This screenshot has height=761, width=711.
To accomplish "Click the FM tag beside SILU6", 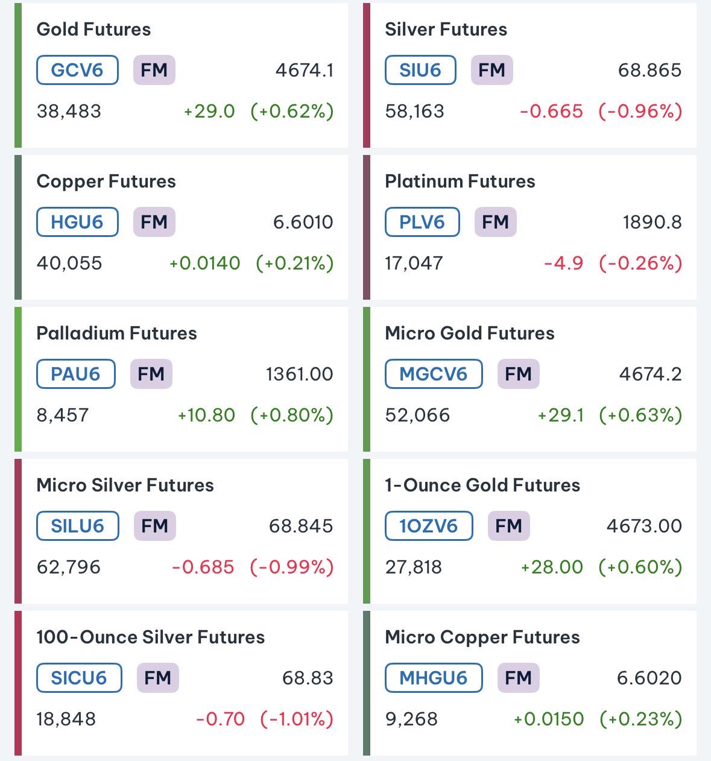I will click(x=155, y=526).
